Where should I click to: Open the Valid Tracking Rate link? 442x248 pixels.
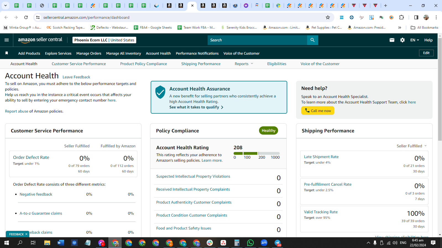pos(321,212)
